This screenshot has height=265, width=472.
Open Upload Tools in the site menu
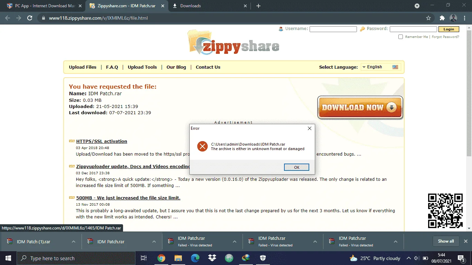[x=142, y=67]
